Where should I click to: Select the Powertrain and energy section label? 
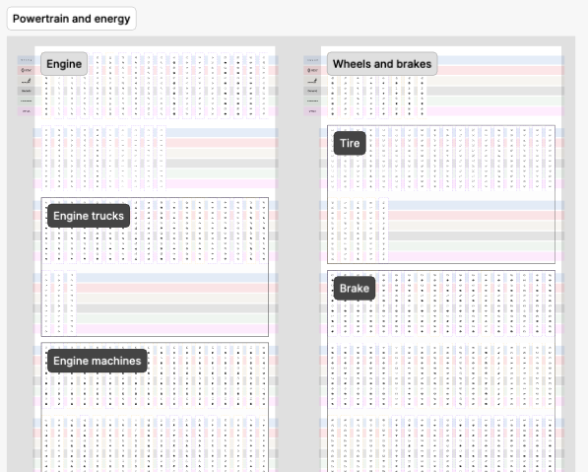pyautogui.click(x=71, y=19)
